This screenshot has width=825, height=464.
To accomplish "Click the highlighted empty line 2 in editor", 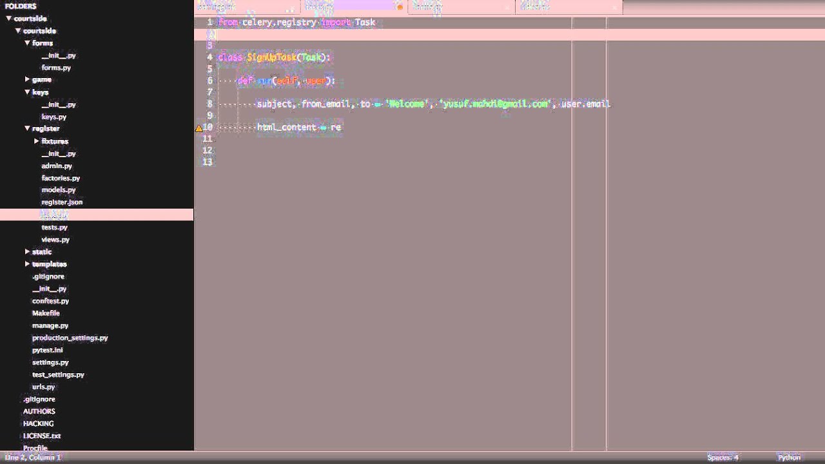I will click(x=509, y=34).
